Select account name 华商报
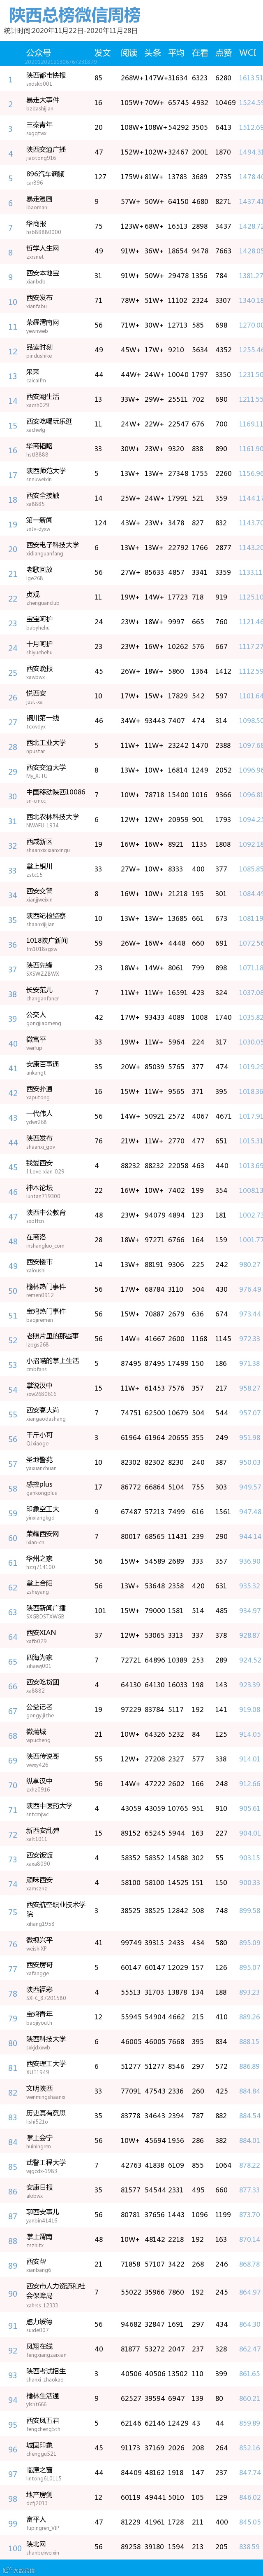263x2576 pixels. point(36,224)
